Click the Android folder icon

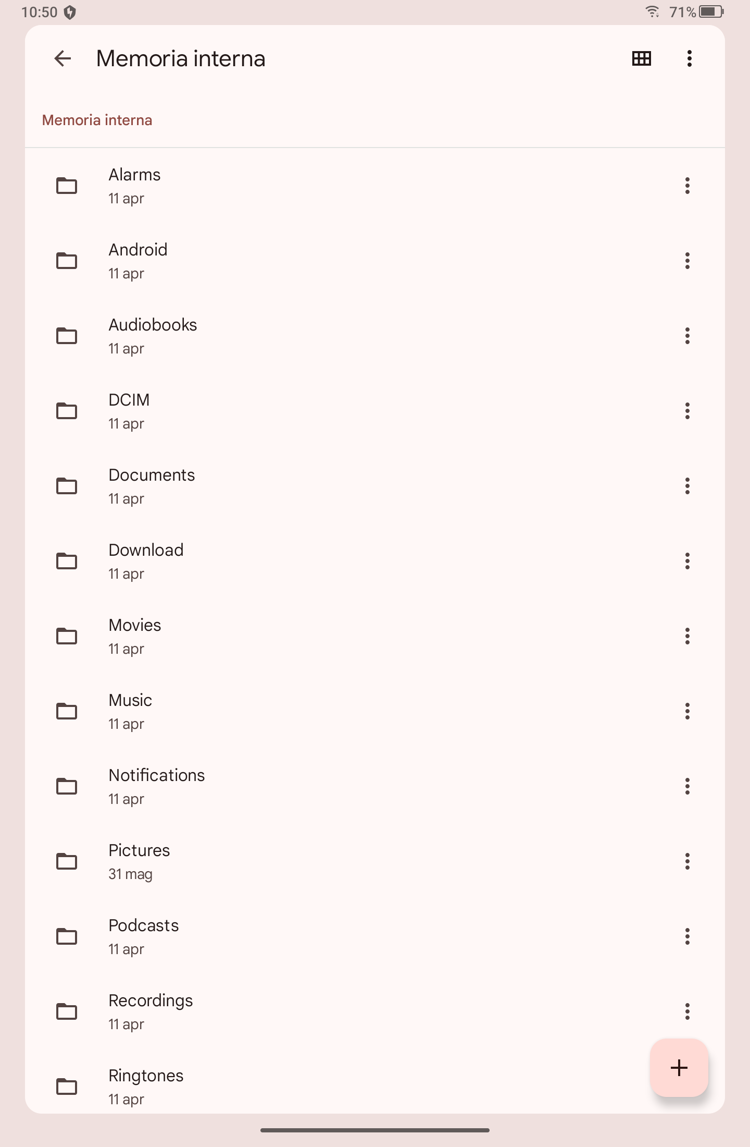67,261
